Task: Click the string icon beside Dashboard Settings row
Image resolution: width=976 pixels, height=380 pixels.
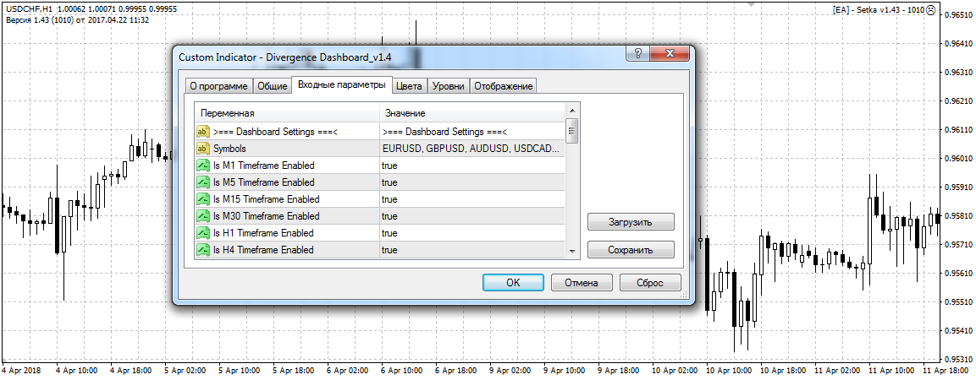Action: pyautogui.click(x=203, y=132)
